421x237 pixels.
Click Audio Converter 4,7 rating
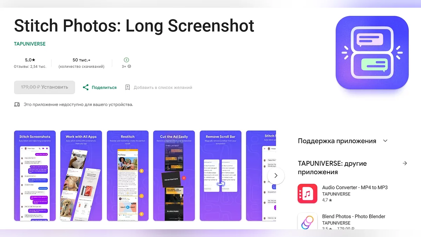(x=327, y=200)
